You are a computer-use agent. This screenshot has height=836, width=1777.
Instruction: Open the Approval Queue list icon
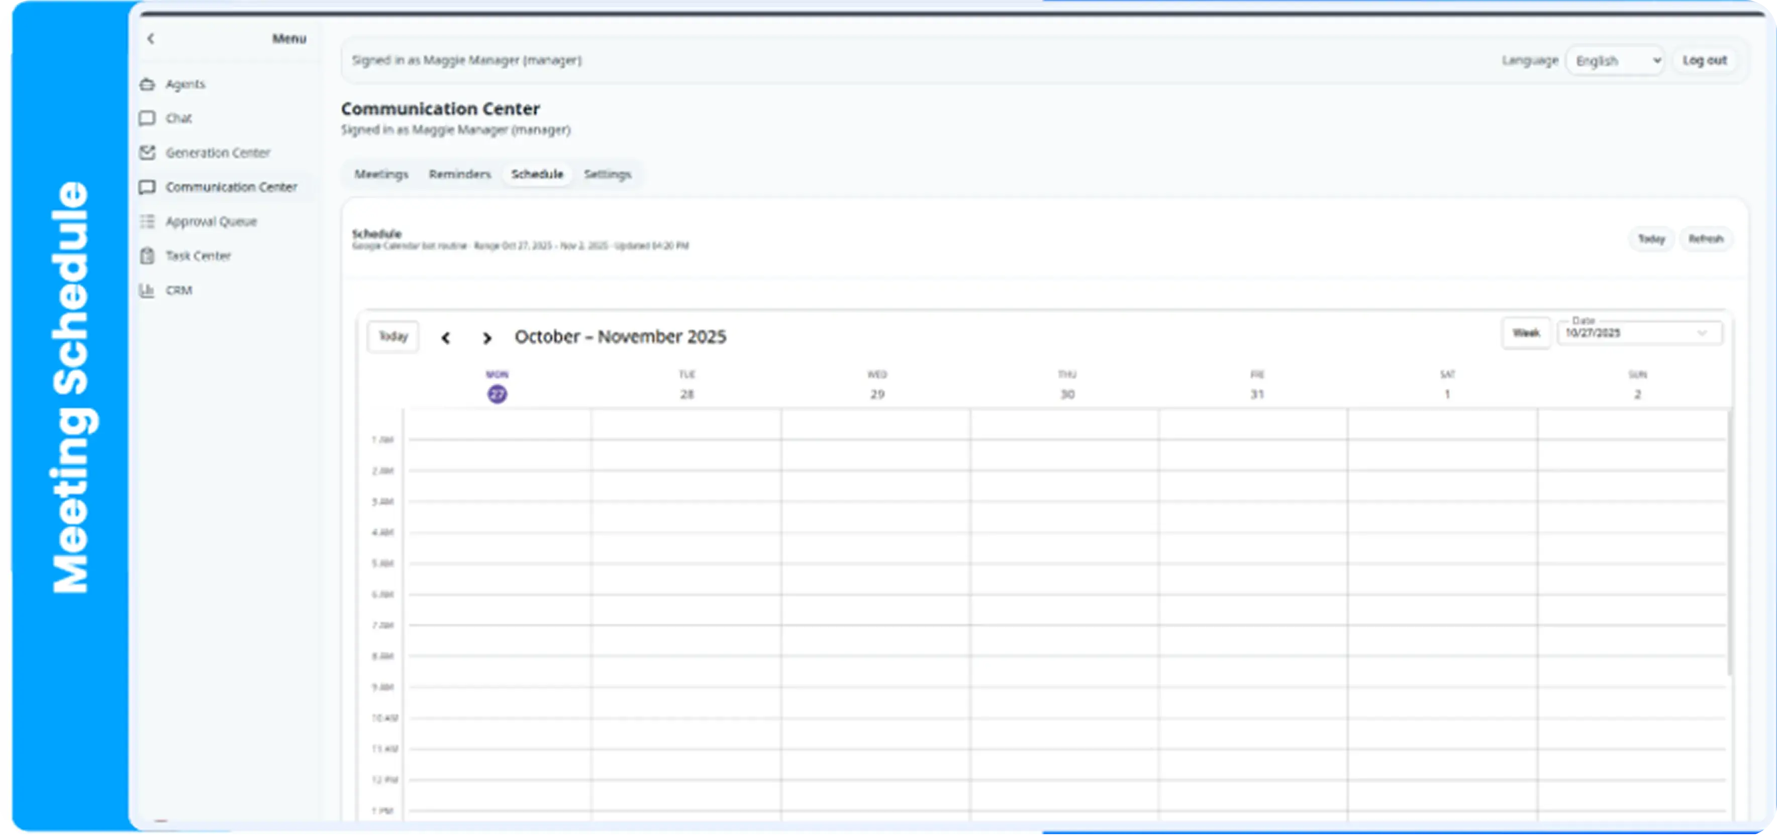pyautogui.click(x=147, y=222)
